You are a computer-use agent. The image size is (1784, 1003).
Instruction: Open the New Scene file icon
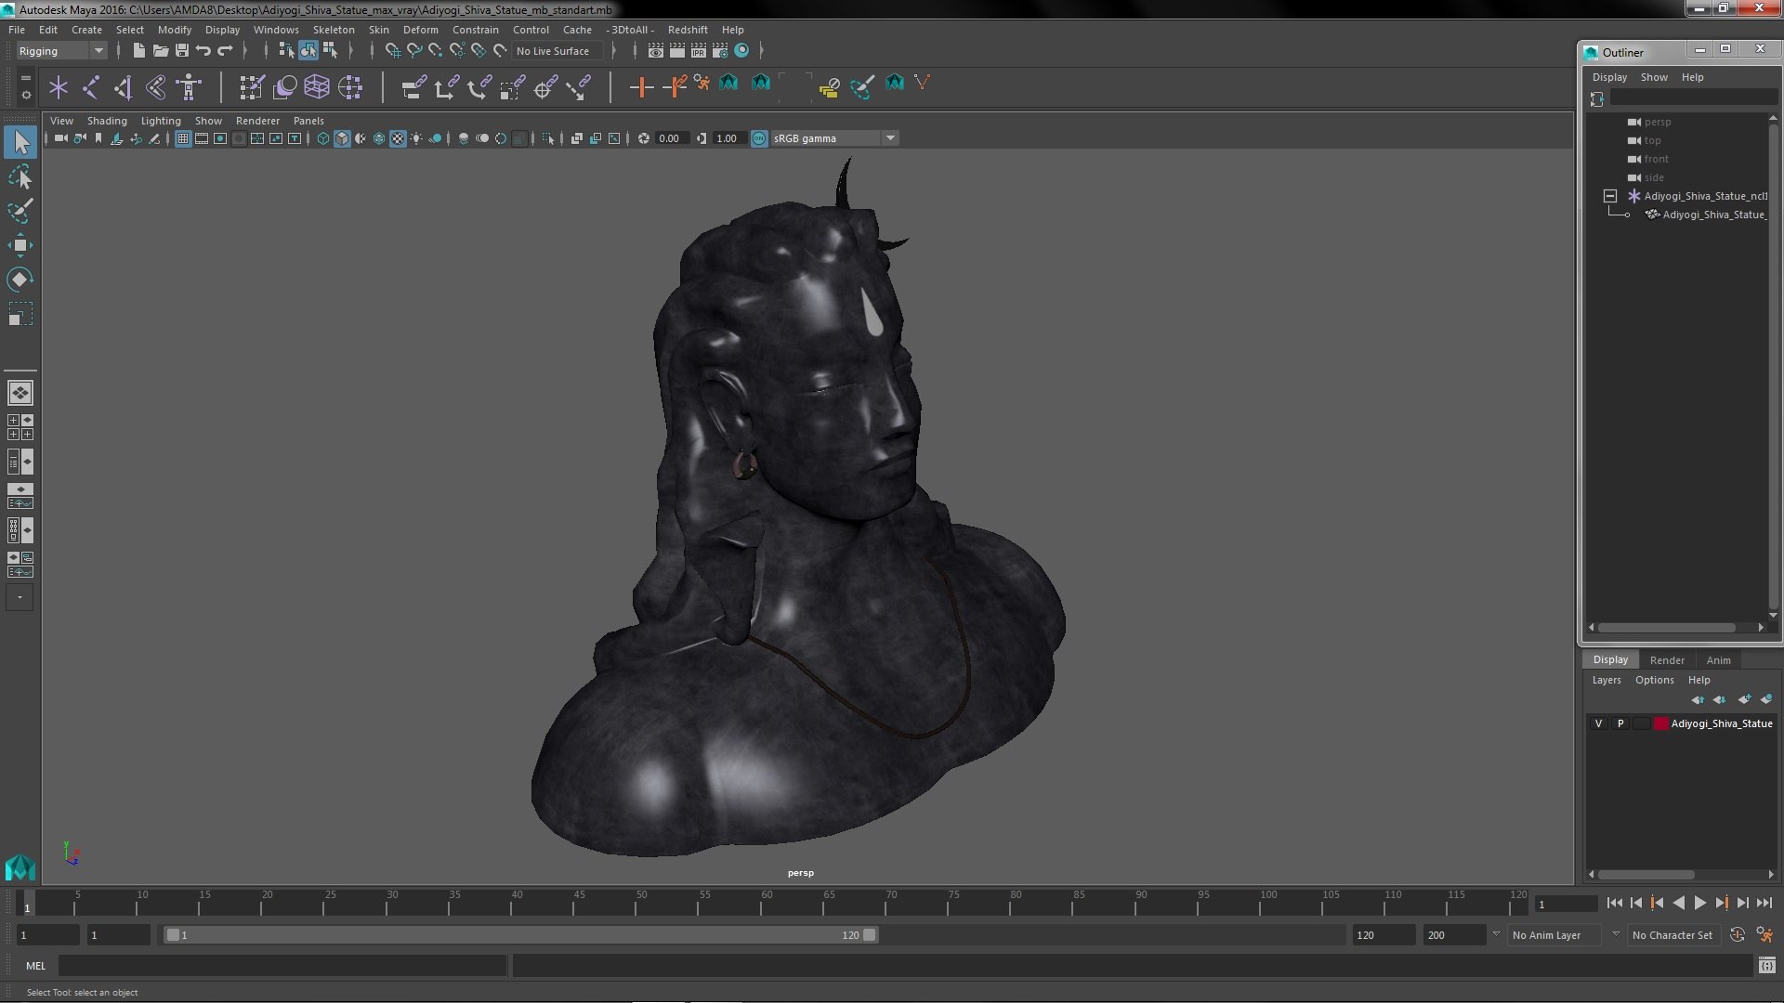[x=138, y=50]
